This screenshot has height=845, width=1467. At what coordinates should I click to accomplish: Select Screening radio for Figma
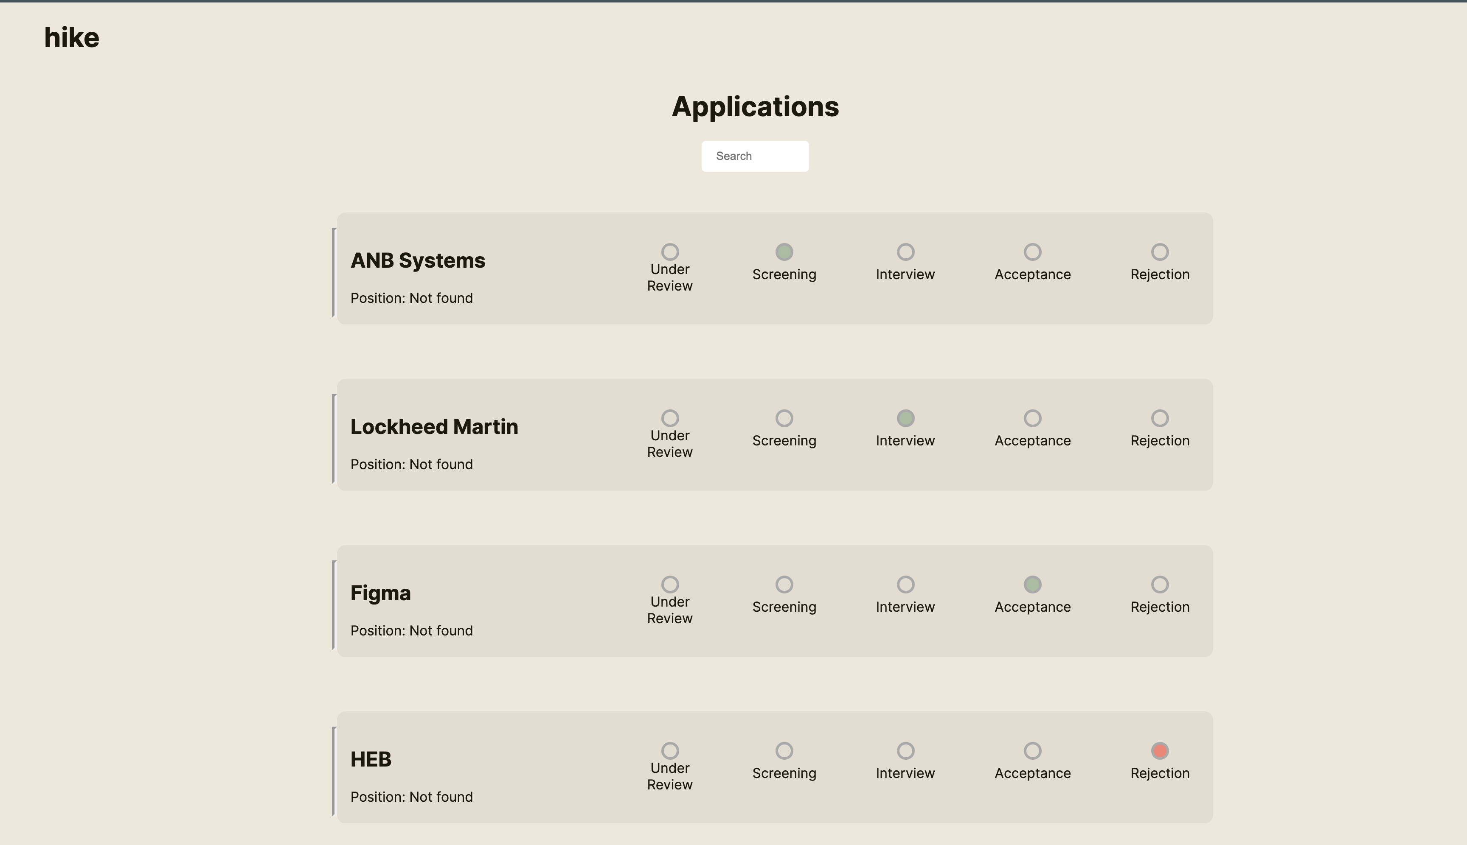784,585
